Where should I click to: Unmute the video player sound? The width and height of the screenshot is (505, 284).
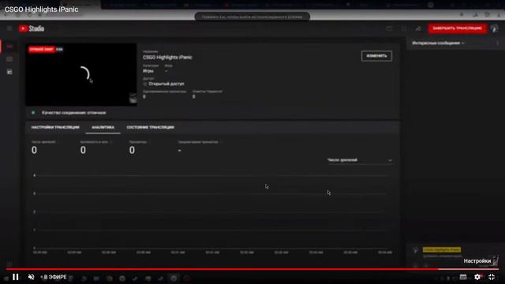(32, 277)
